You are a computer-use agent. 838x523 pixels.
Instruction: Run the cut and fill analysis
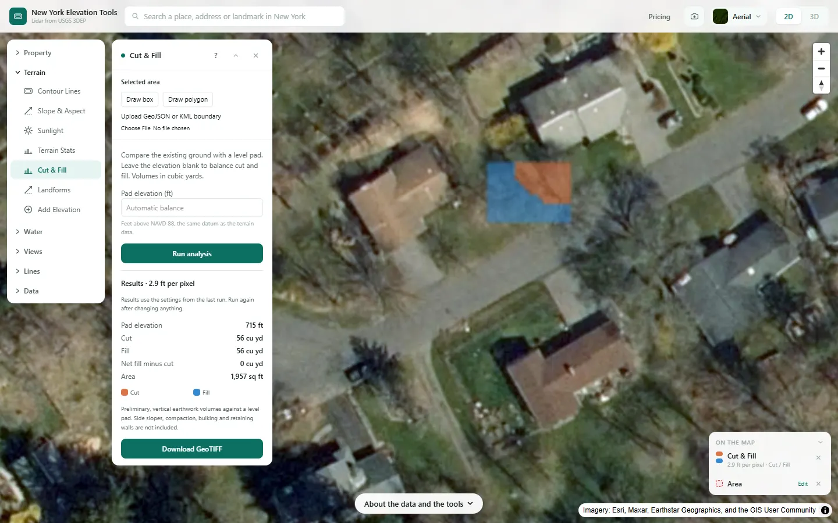coord(192,254)
